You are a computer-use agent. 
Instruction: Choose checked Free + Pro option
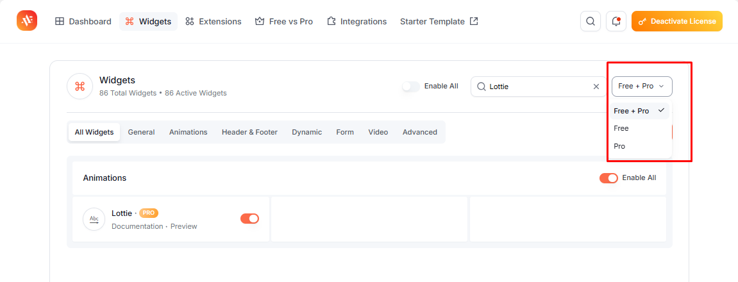point(640,111)
